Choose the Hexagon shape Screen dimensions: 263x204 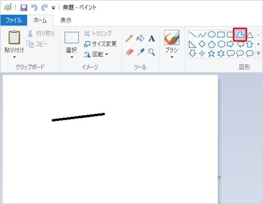[x=221, y=44]
